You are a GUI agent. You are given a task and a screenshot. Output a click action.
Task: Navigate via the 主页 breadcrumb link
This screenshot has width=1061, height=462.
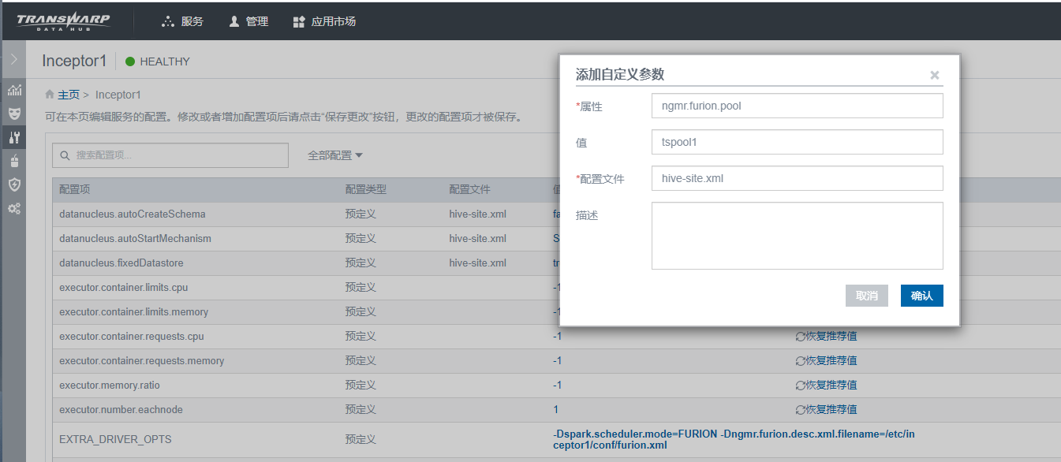coord(69,94)
